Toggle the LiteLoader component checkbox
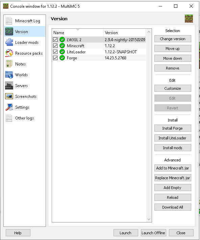 55,52
